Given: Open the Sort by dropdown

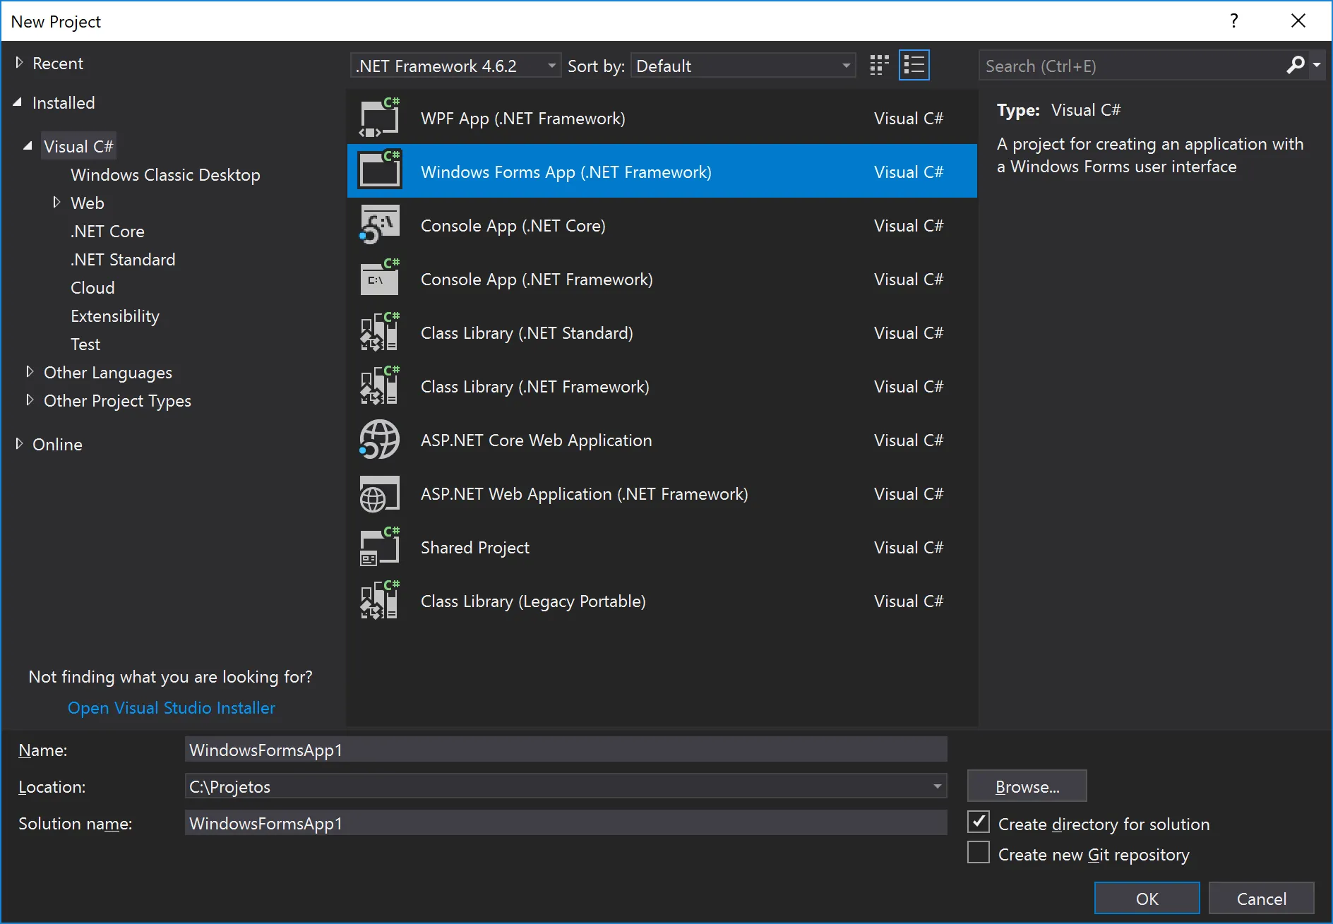Looking at the screenshot, I should [743, 66].
